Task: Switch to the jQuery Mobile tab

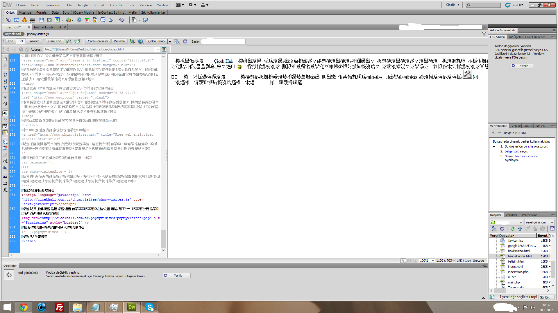Action: tap(84, 12)
